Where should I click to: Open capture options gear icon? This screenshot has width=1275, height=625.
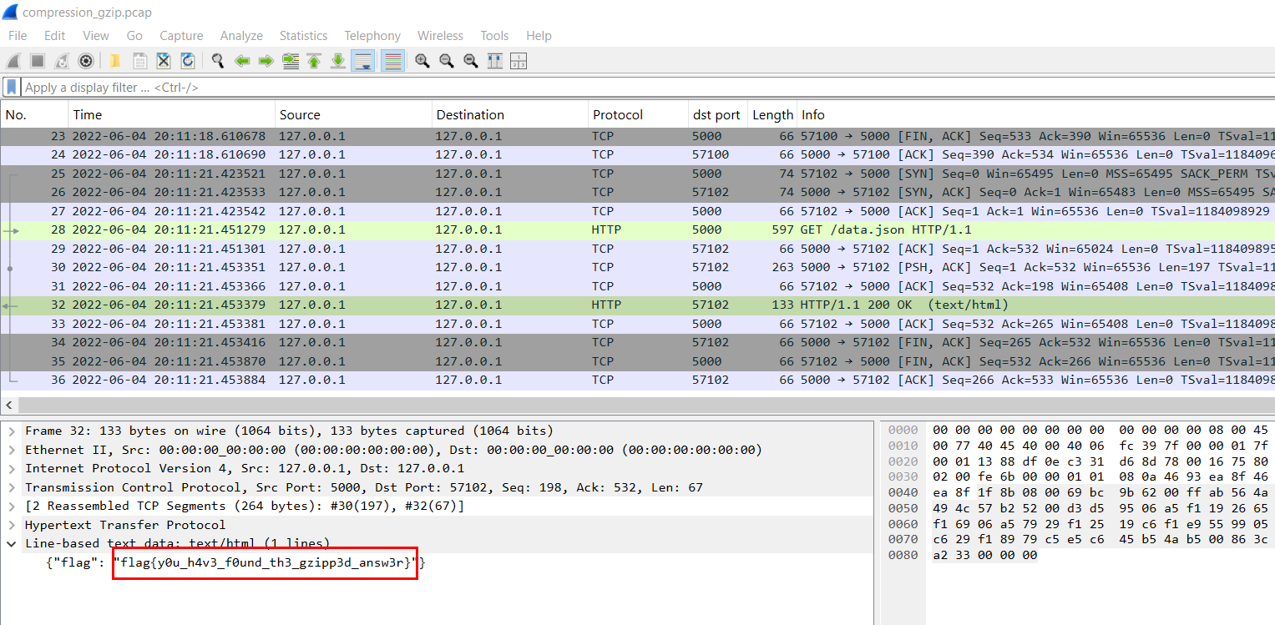point(85,61)
